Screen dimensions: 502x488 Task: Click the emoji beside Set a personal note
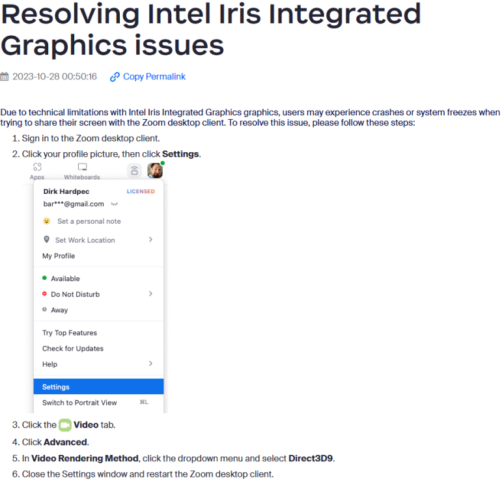46,221
